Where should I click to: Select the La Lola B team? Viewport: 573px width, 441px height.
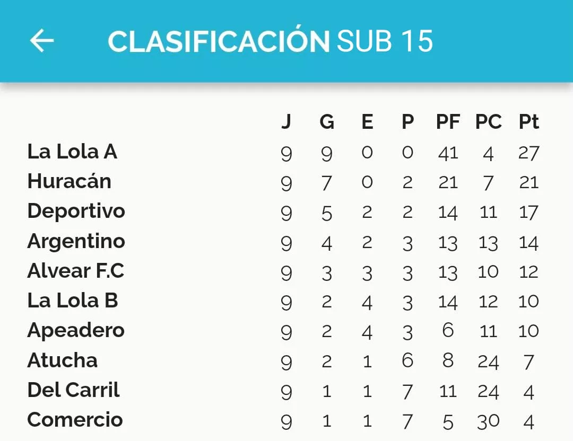pos(73,301)
